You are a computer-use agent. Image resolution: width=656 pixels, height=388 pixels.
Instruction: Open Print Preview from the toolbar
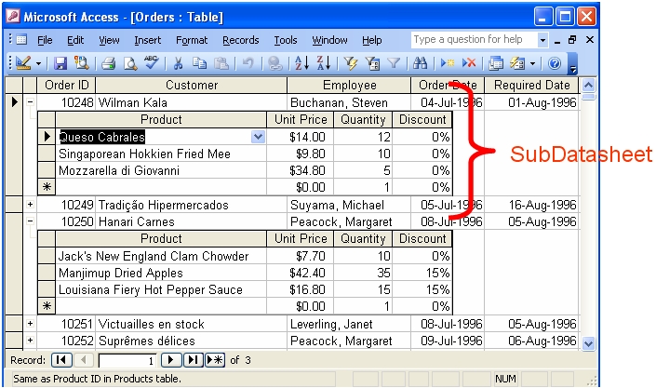[x=130, y=63]
